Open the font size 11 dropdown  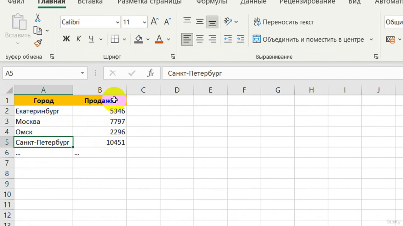(145, 22)
